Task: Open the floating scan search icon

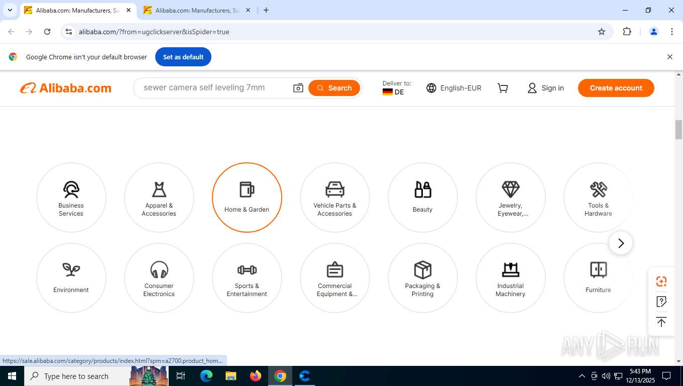Action: tap(661, 281)
